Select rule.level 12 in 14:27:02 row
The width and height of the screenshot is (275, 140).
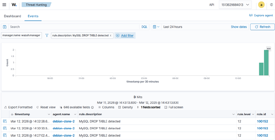(x=239, y=136)
